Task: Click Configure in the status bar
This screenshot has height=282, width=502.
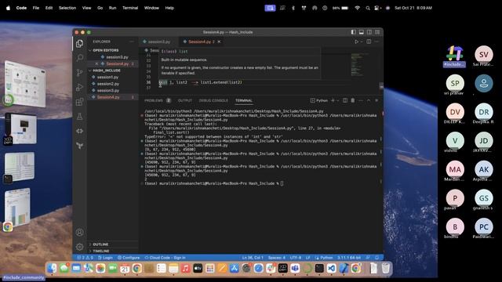Action: point(129,258)
